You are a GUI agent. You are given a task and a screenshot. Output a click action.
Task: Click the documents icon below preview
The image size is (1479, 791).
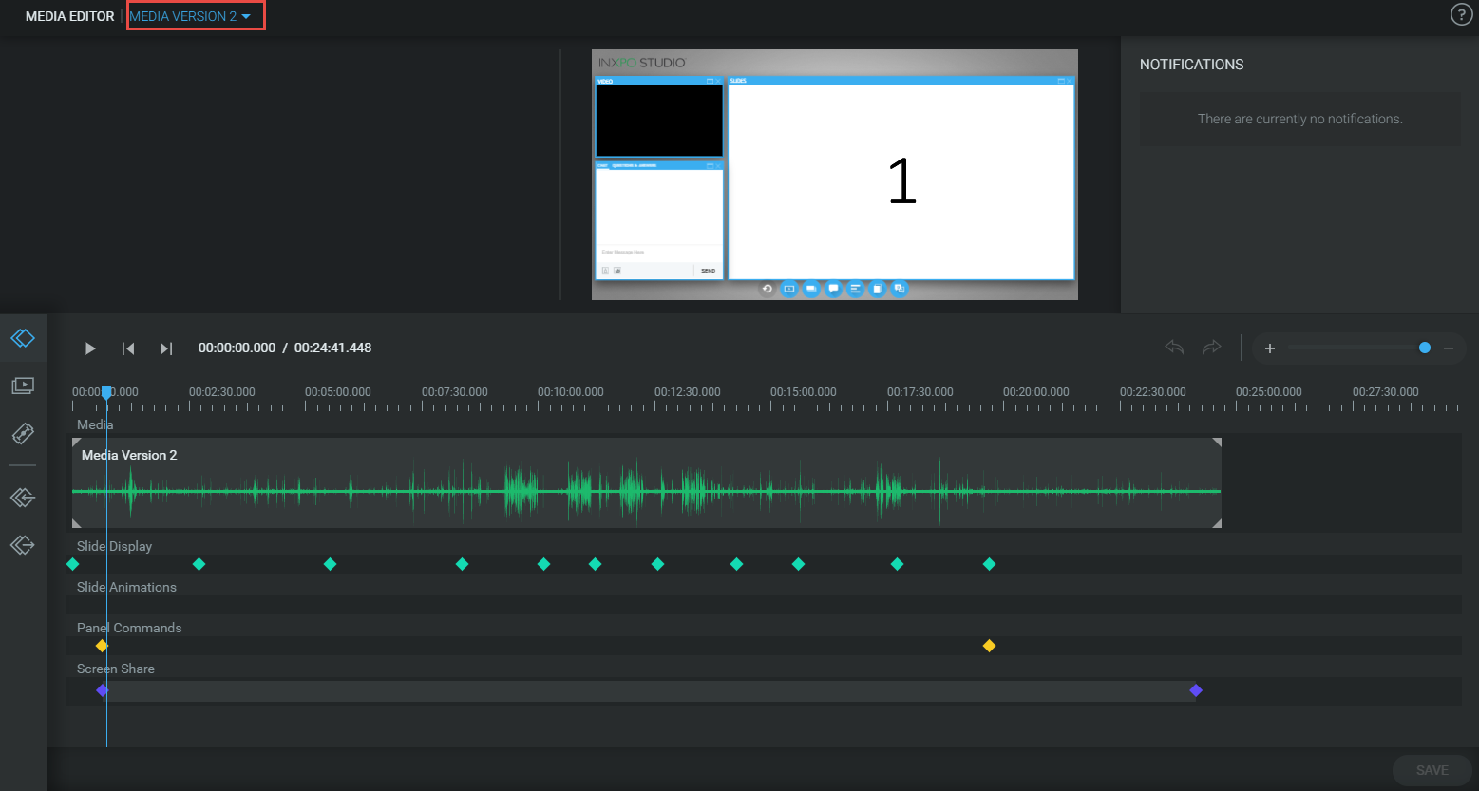877,288
